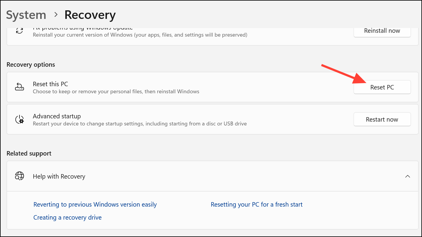Open the Reverting to previous Windows version link
The width and height of the screenshot is (422, 237).
[95, 205]
